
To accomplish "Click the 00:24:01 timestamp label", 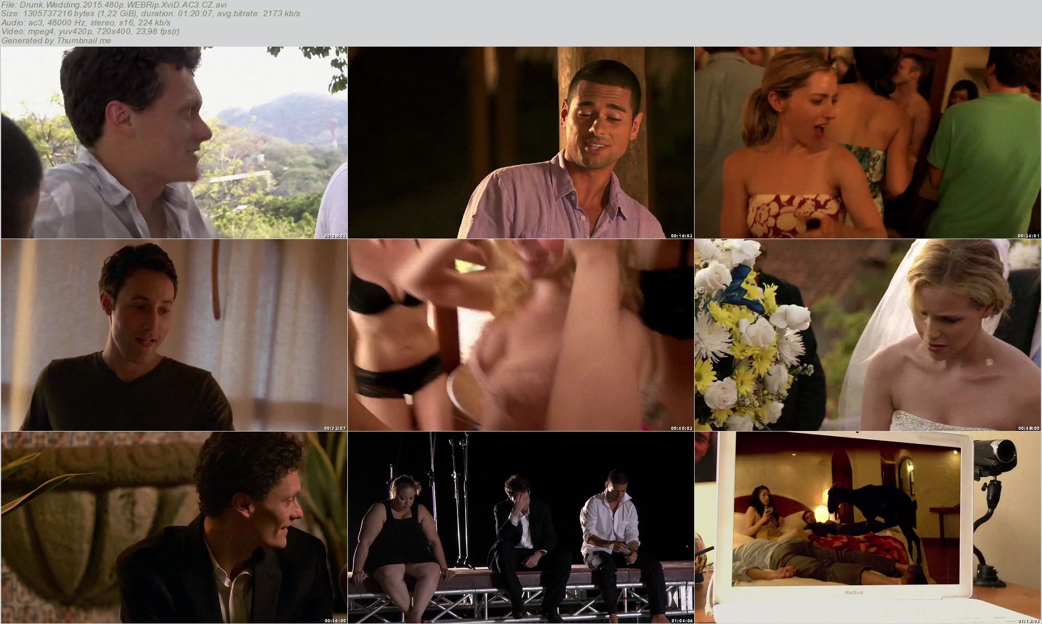I will (1028, 236).
